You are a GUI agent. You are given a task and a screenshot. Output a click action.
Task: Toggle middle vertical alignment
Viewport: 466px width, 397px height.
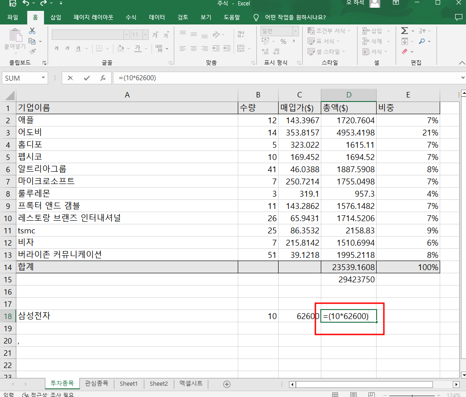tap(194, 34)
